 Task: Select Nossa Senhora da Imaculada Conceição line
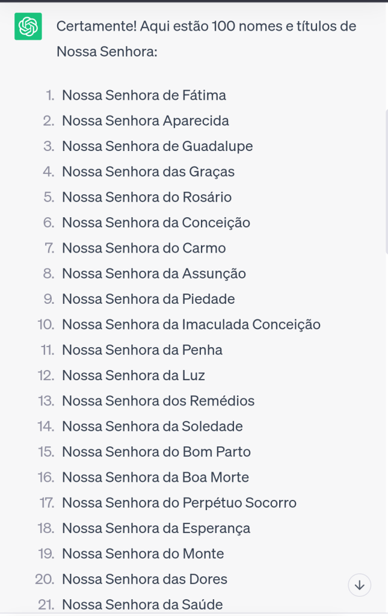(x=191, y=325)
